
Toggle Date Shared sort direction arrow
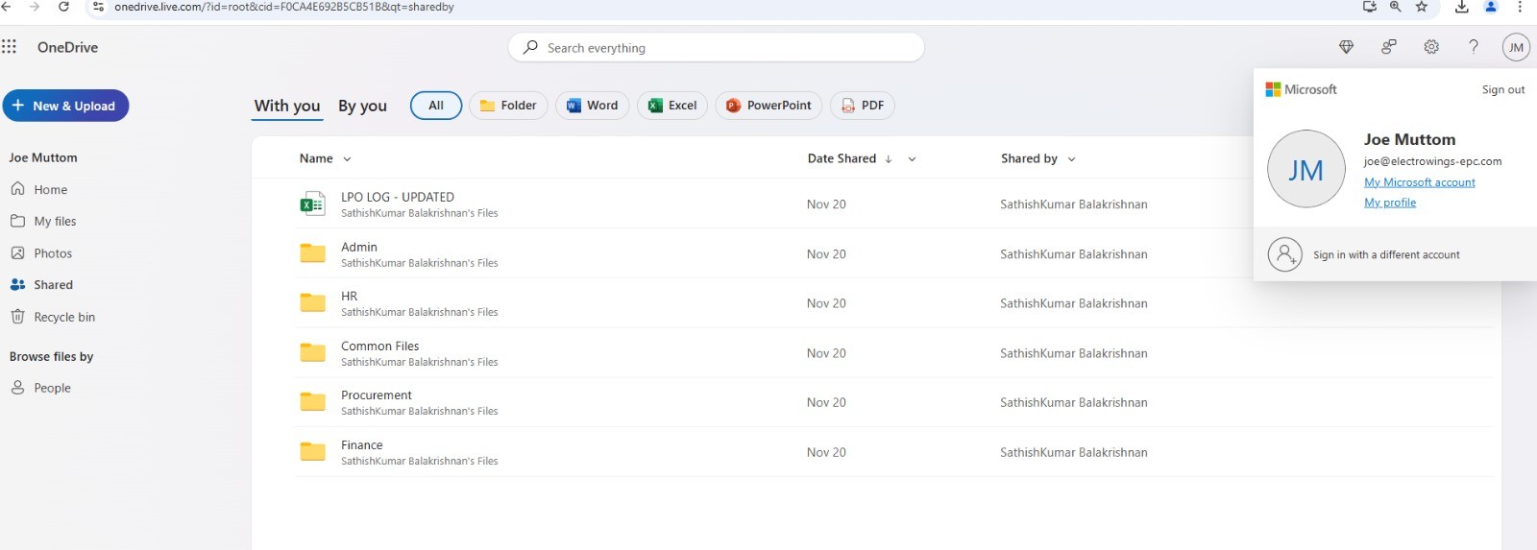tap(889, 159)
